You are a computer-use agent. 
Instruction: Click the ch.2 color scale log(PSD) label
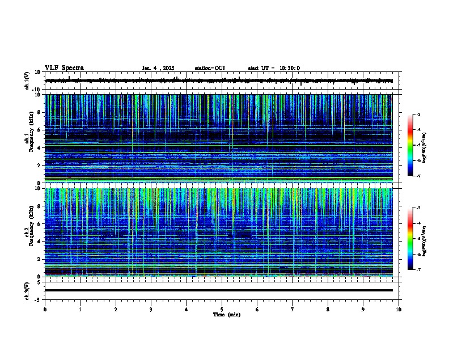425,241
